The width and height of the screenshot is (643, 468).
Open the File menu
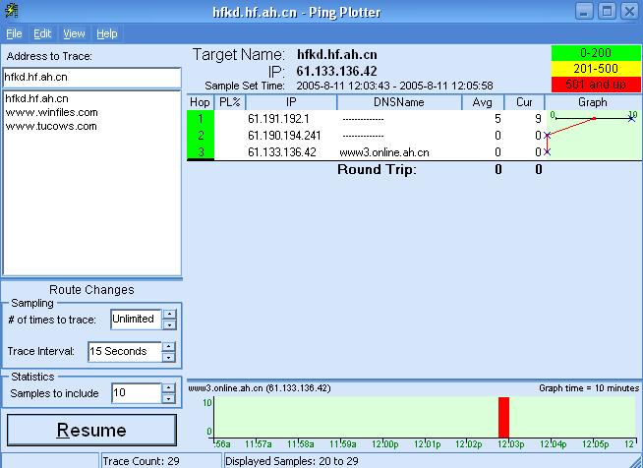pos(14,33)
